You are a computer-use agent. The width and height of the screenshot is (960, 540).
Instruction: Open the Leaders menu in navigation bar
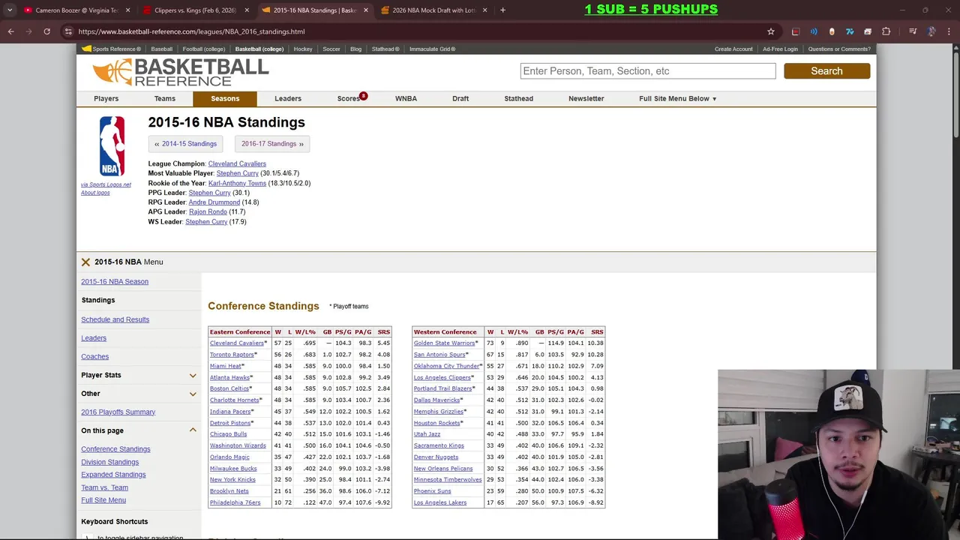(x=288, y=98)
